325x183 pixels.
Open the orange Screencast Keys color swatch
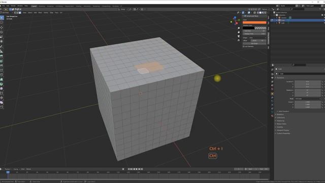(x=254, y=22)
